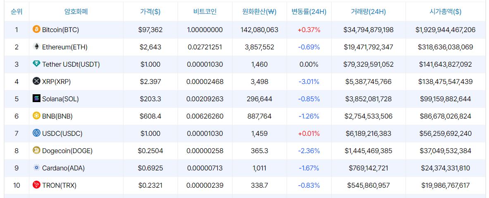The image size is (489, 198).
Task: Click the Bitcoin coin logo icon
Action: tap(36, 29)
